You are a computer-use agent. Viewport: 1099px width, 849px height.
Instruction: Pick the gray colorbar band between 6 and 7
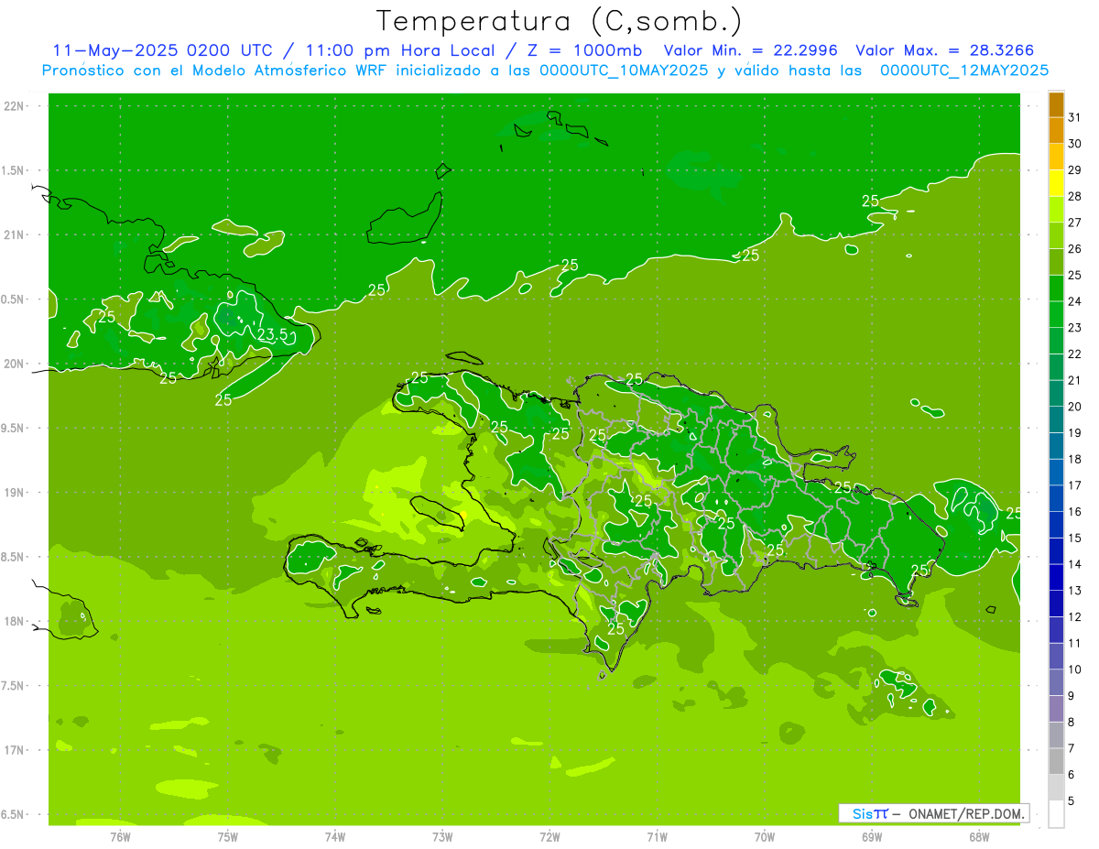1056,761
